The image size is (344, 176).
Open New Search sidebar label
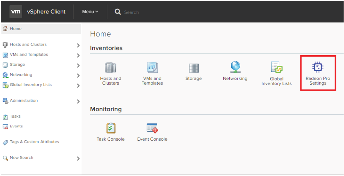click(21, 158)
